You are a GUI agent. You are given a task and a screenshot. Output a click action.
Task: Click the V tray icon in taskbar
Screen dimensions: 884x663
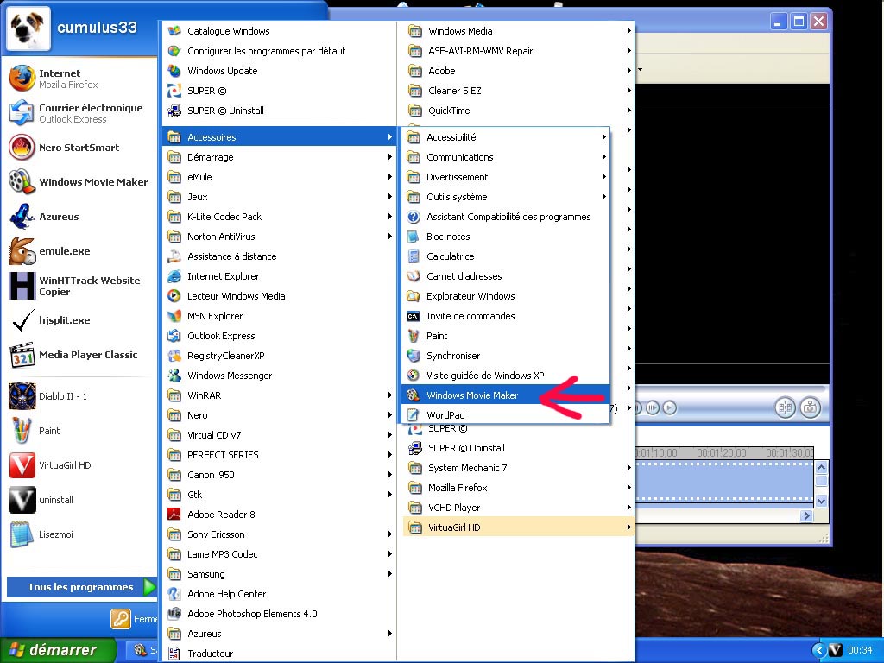tap(836, 650)
